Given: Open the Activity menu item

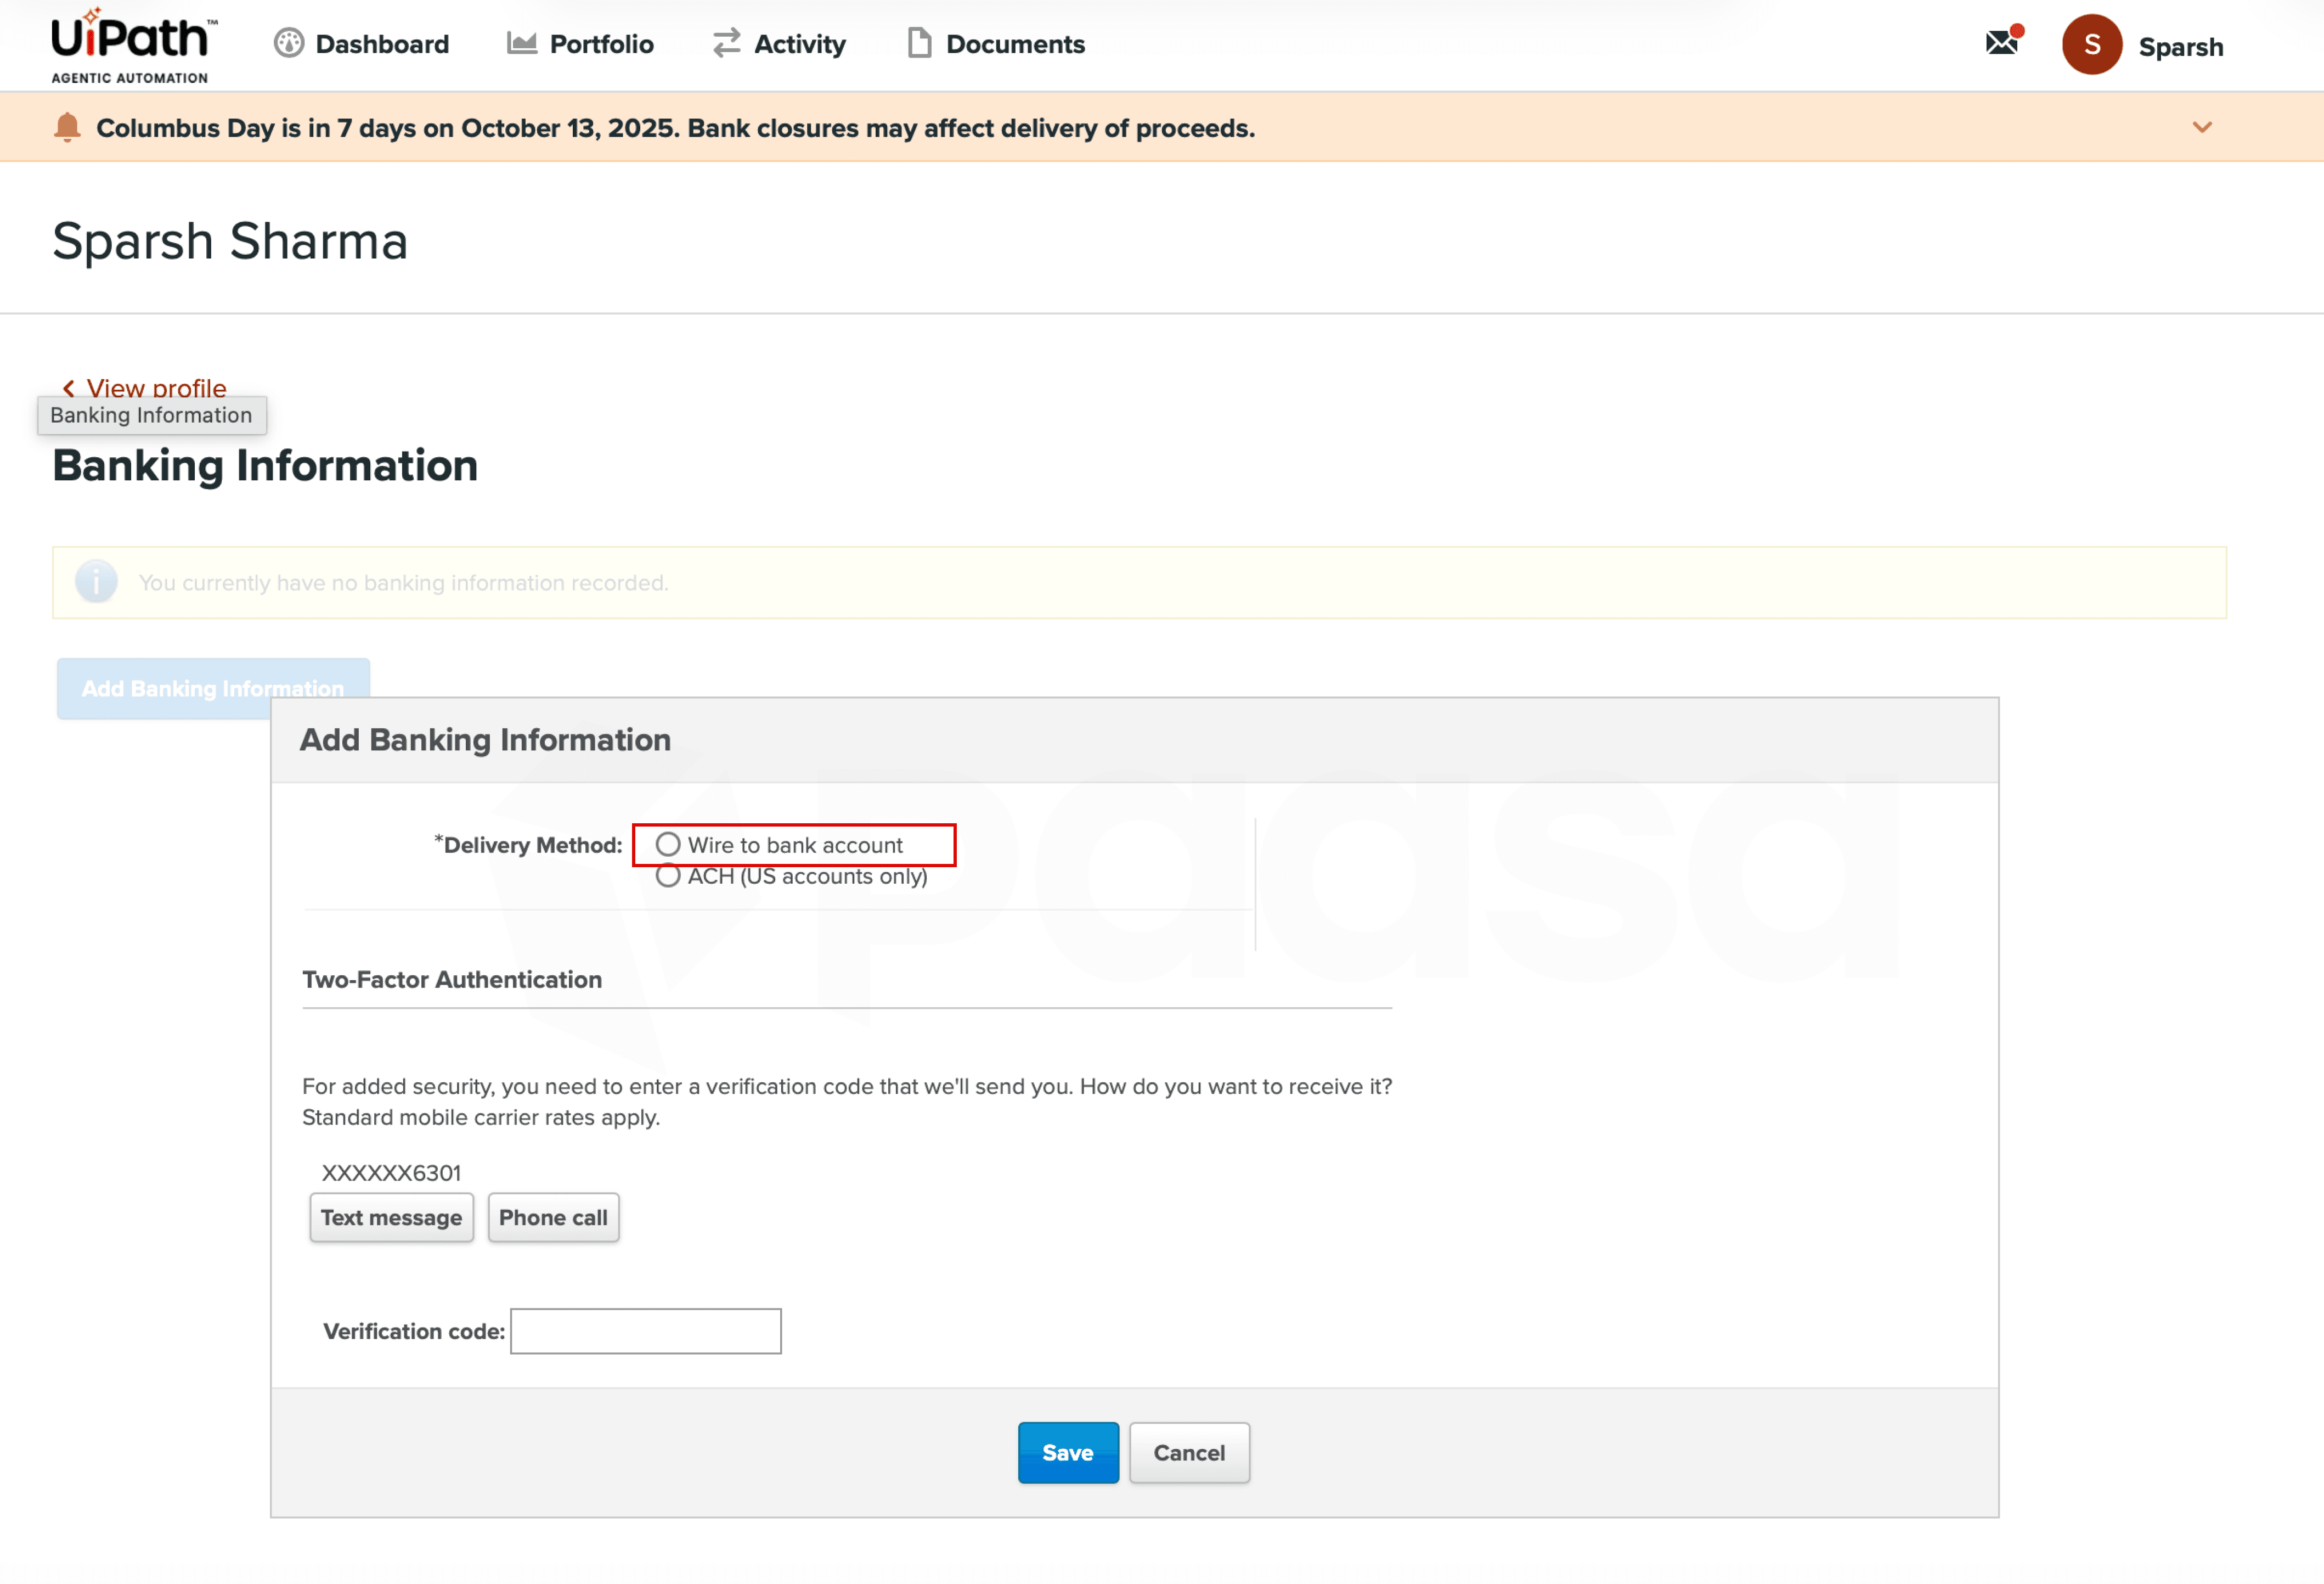Looking at the screenshot, I should click(799, 44).
